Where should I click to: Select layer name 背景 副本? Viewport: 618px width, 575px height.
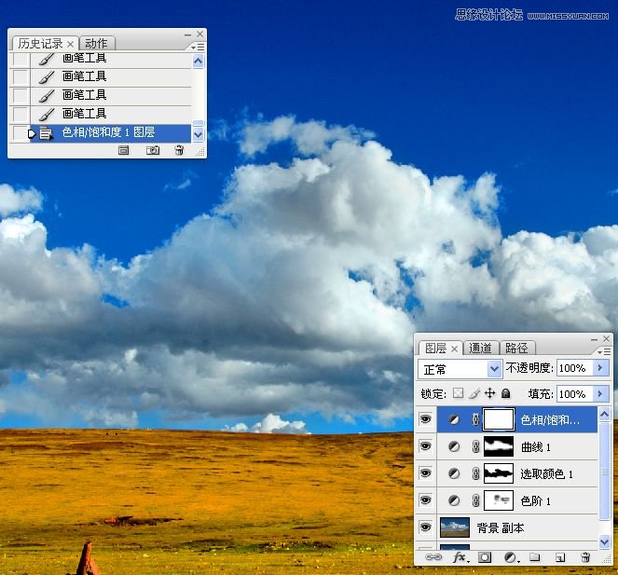pos(501,527)
